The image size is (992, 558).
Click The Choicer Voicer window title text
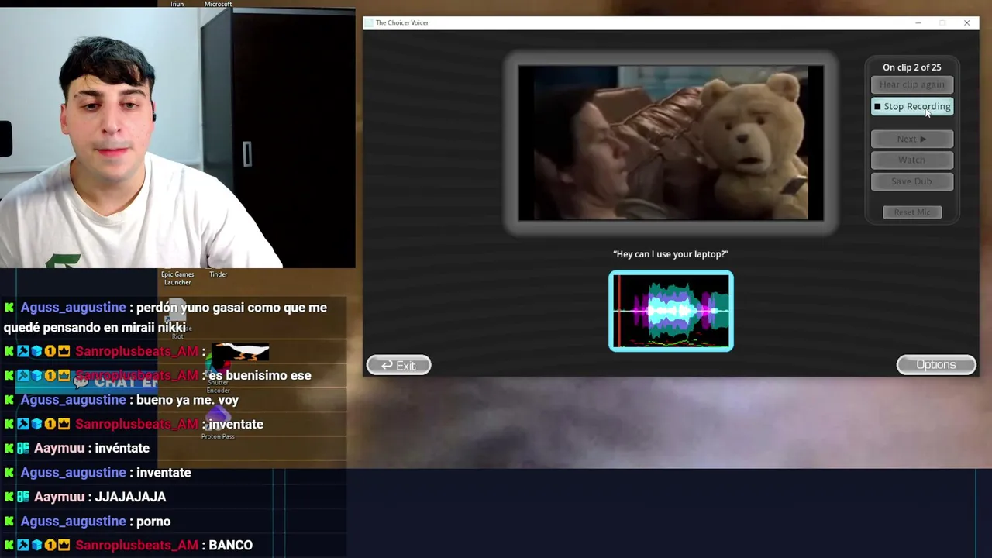[402, 22]
